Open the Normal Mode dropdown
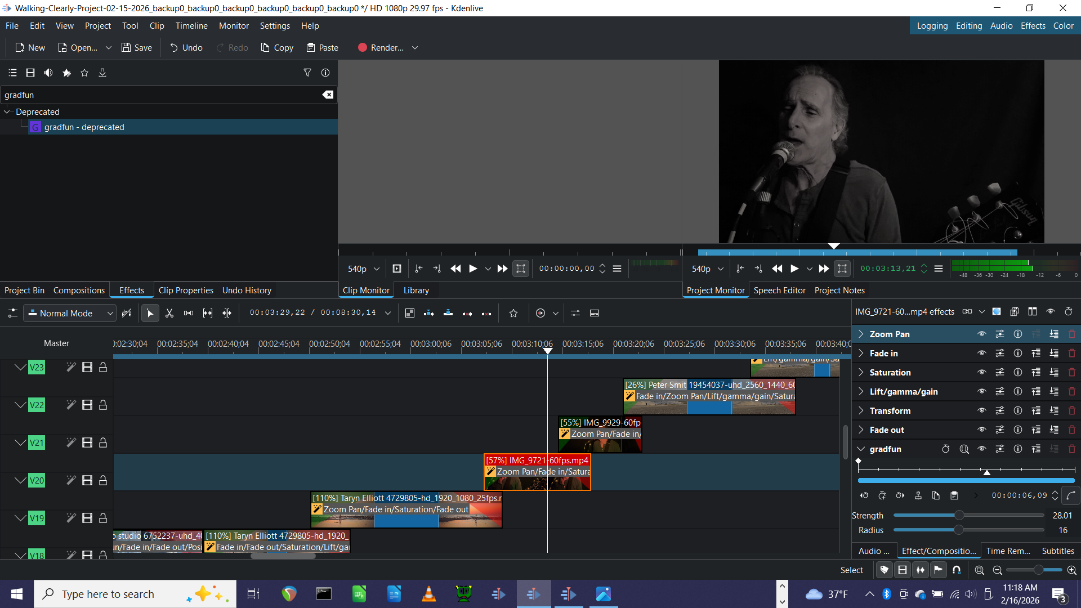Screen dimensions: 1081x608 (x=70, y=313)
